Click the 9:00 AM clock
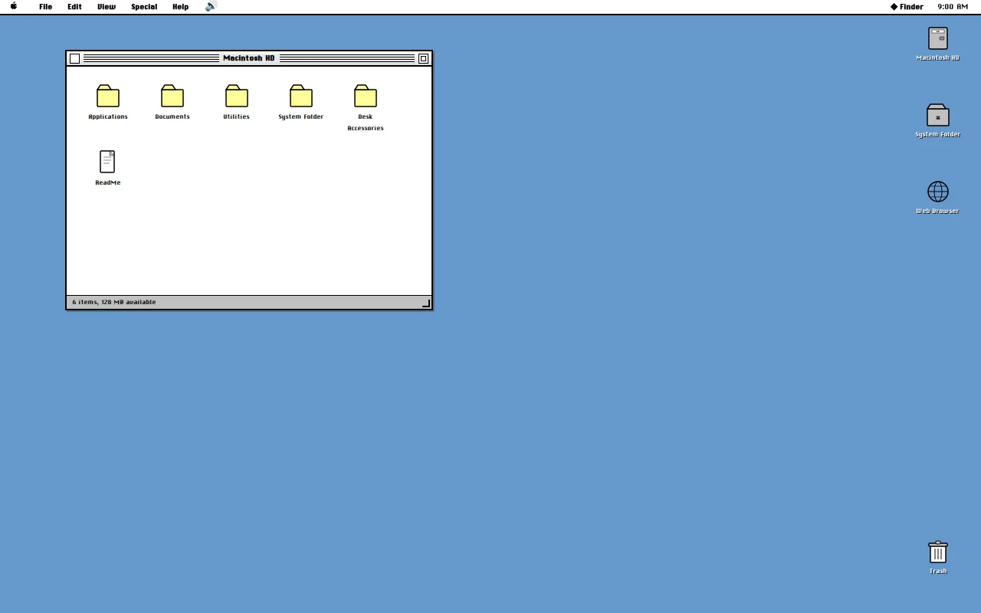981x613 pixels. coord(953,7)
